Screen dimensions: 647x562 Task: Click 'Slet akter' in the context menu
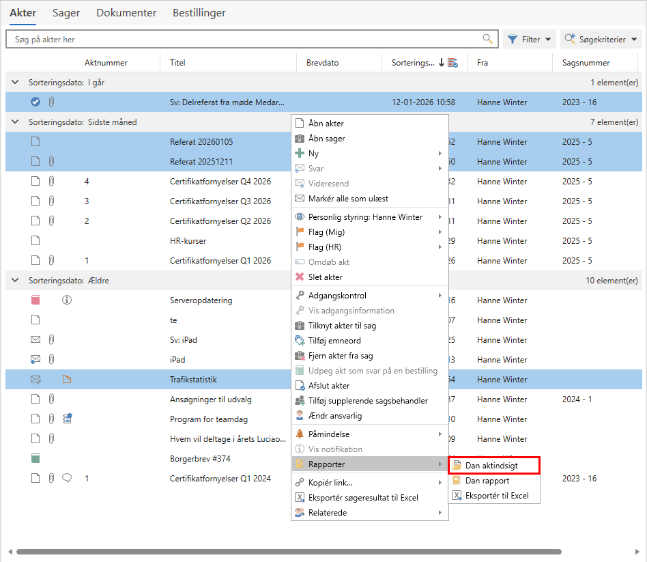click(370, 277)
